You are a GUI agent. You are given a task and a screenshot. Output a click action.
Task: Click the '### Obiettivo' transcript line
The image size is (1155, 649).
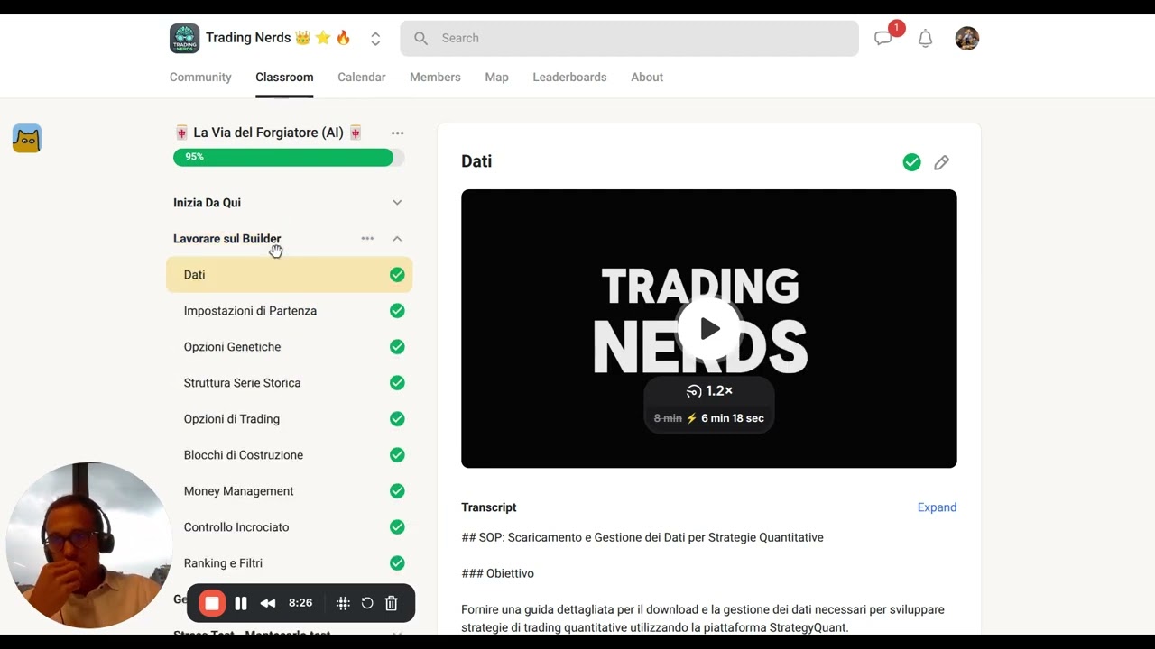(497, 573)
